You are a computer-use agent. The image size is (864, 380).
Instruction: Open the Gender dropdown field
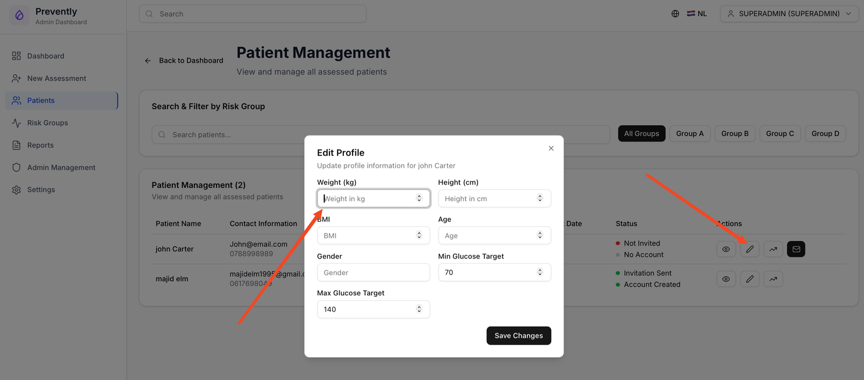tap(373, 272)
